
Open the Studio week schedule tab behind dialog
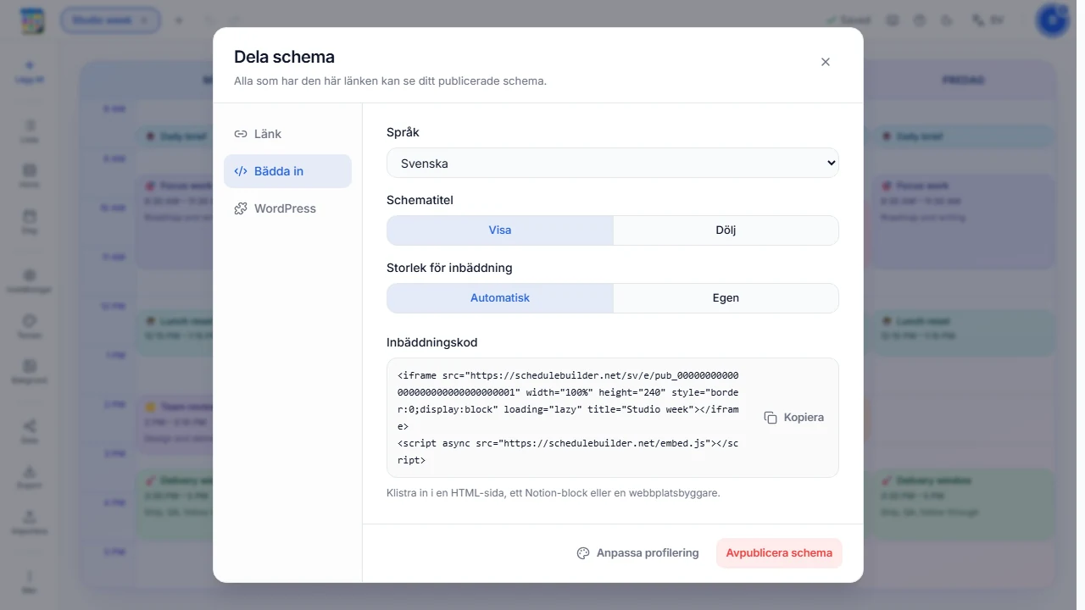click(x=110, y=20)
